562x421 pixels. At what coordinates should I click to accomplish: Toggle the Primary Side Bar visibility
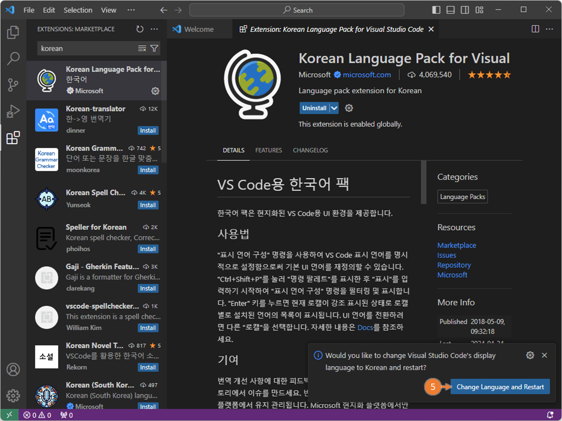[436, 10]
